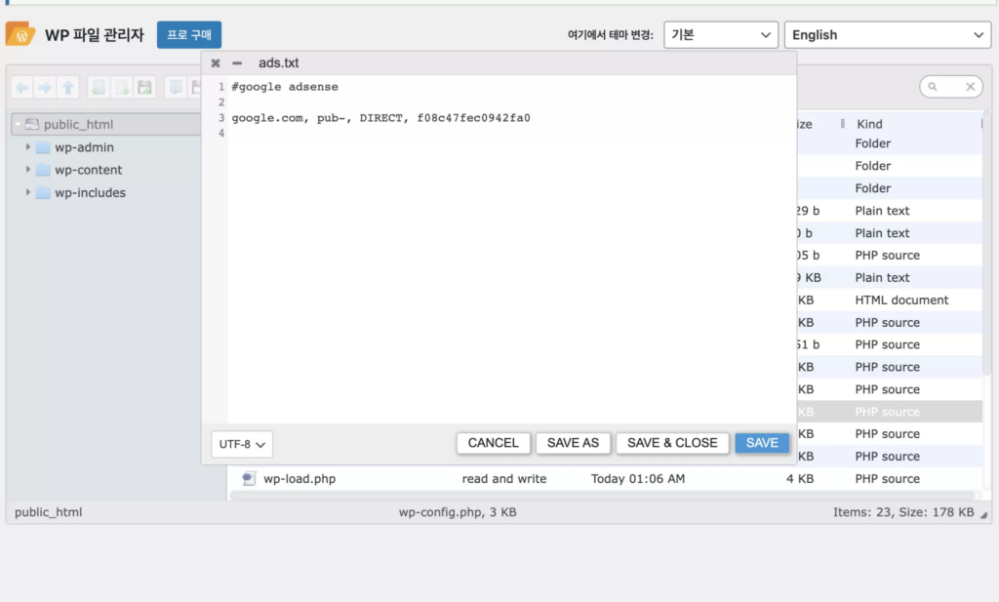Minimize the ads.txt editor window

pos(237,63)
